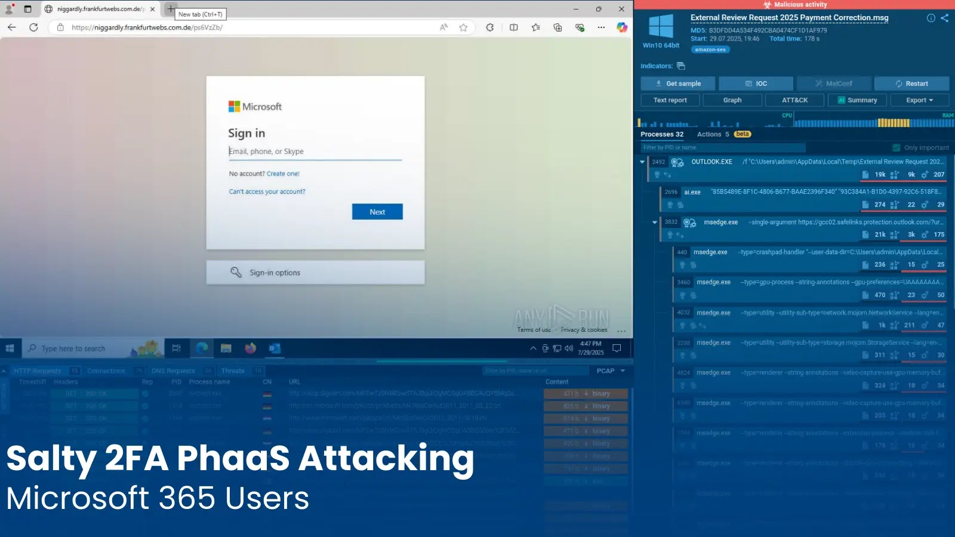Open the PCAP dropdown

pyautogui.click(x=611, y=371)
